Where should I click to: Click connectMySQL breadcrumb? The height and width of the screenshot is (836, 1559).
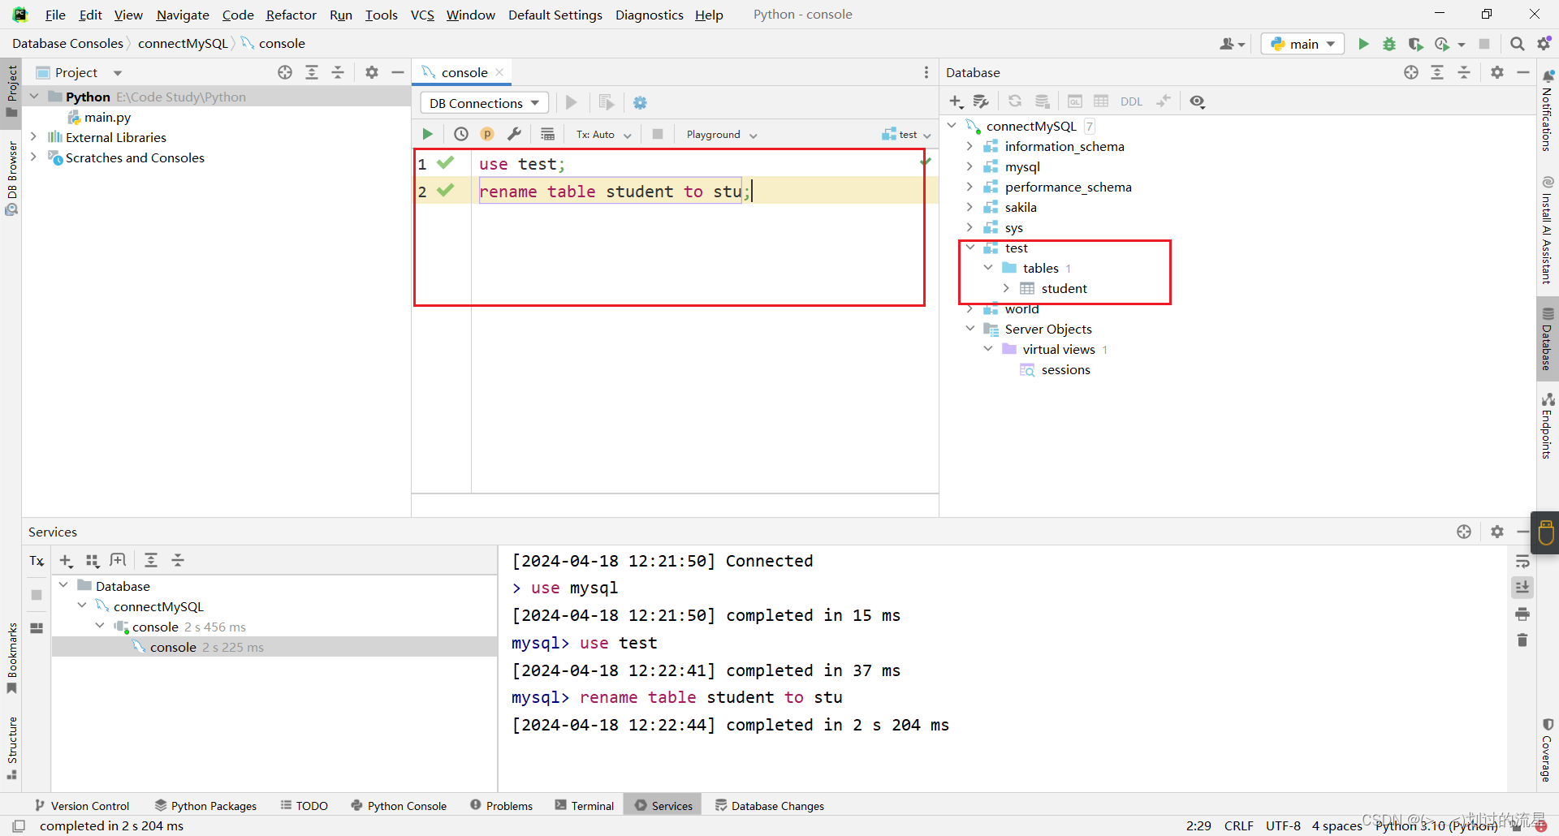183,44
